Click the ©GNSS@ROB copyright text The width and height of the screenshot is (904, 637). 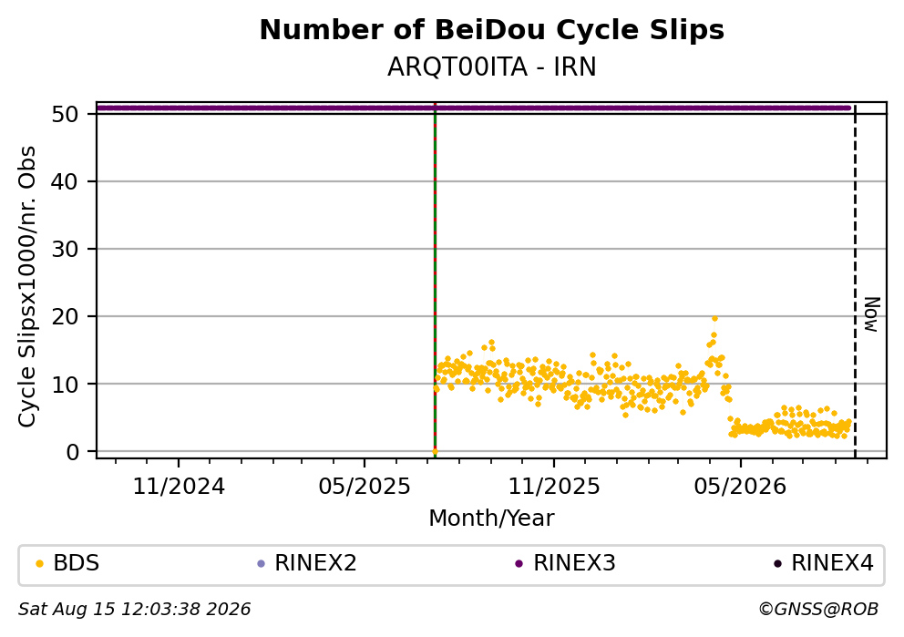(818, 610)
